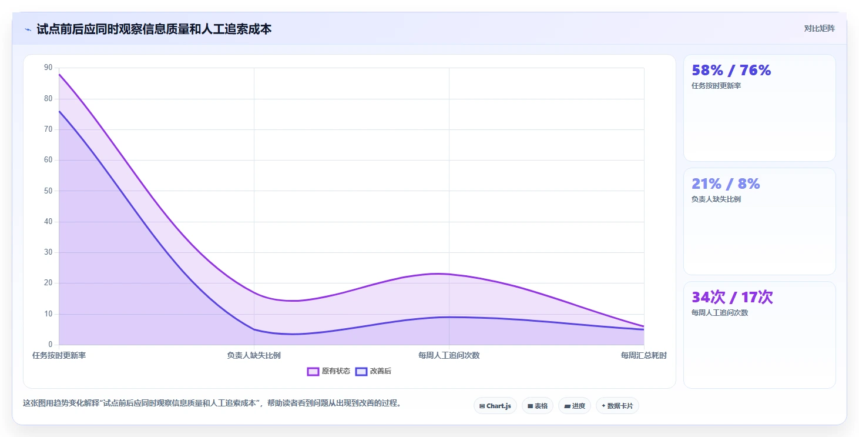Click the y-axis value 90
Image resolution: width=859 pixels, height=437 pixels.
48,68
